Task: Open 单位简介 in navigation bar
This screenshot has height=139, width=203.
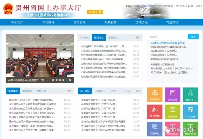Action: point(48,22)
